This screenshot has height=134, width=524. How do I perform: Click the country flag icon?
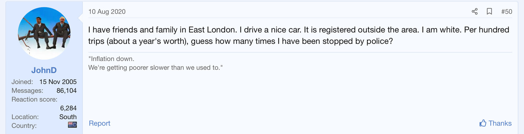click(x=72, y=125)
